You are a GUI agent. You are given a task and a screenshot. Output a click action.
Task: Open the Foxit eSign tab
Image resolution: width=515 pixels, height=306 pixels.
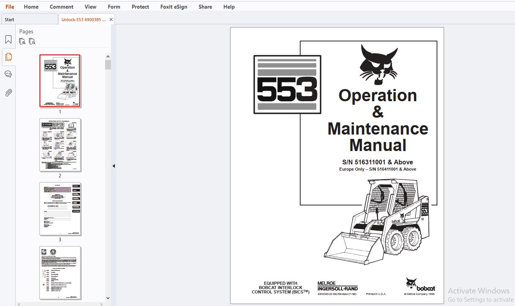[174, 7]
